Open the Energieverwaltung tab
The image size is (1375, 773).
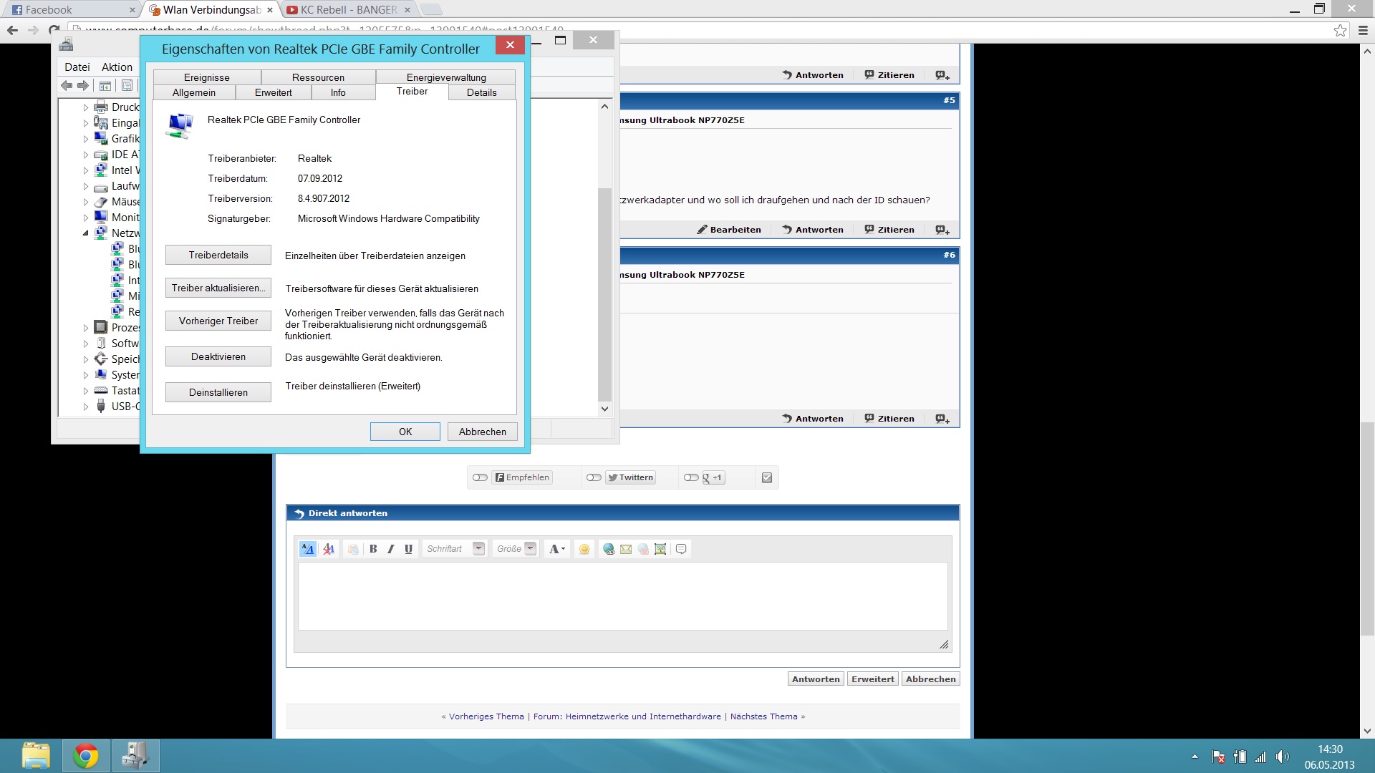(x=446, y=77)
